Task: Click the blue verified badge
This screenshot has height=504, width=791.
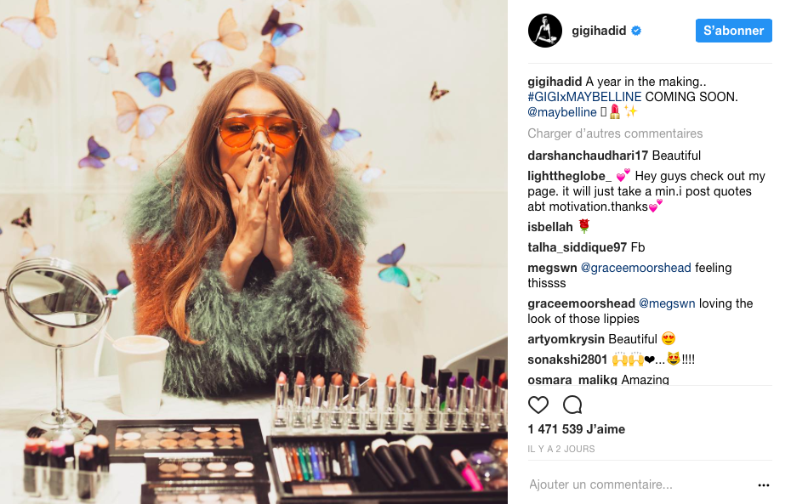Action: click(636, 31)
